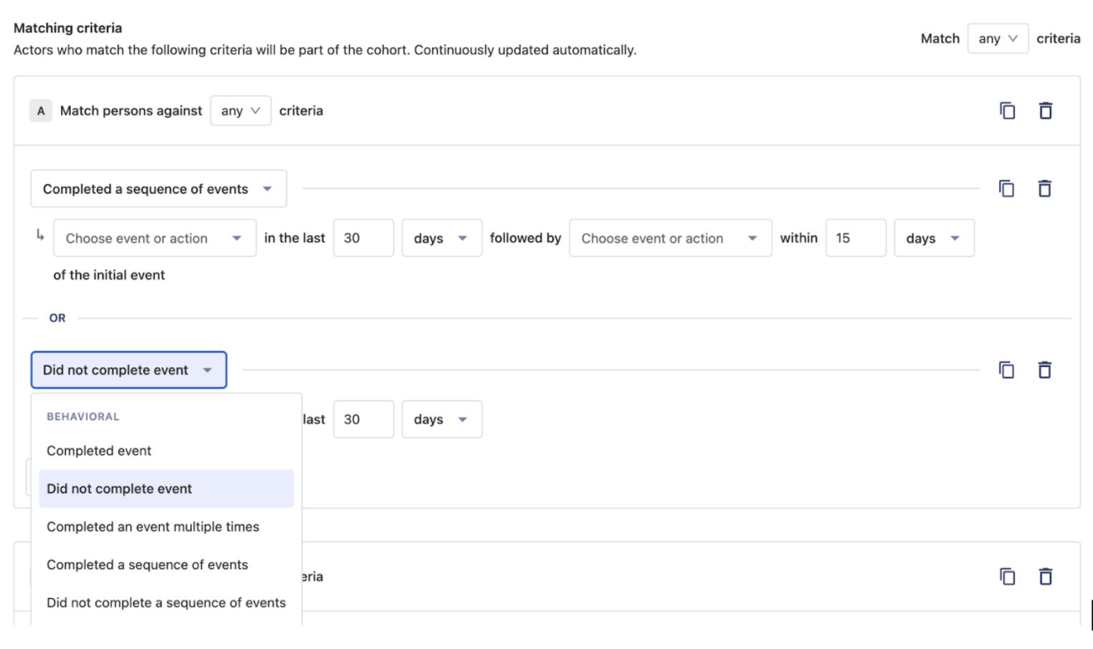Click trash icon of the bottom criteria group
This screenshot has height=649, width=1093.
[x=1045, y=577]
